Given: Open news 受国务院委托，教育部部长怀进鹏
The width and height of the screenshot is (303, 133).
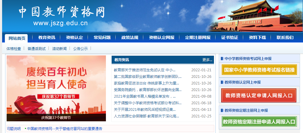Looking at the screenshot, I should [x=148, y=90].
